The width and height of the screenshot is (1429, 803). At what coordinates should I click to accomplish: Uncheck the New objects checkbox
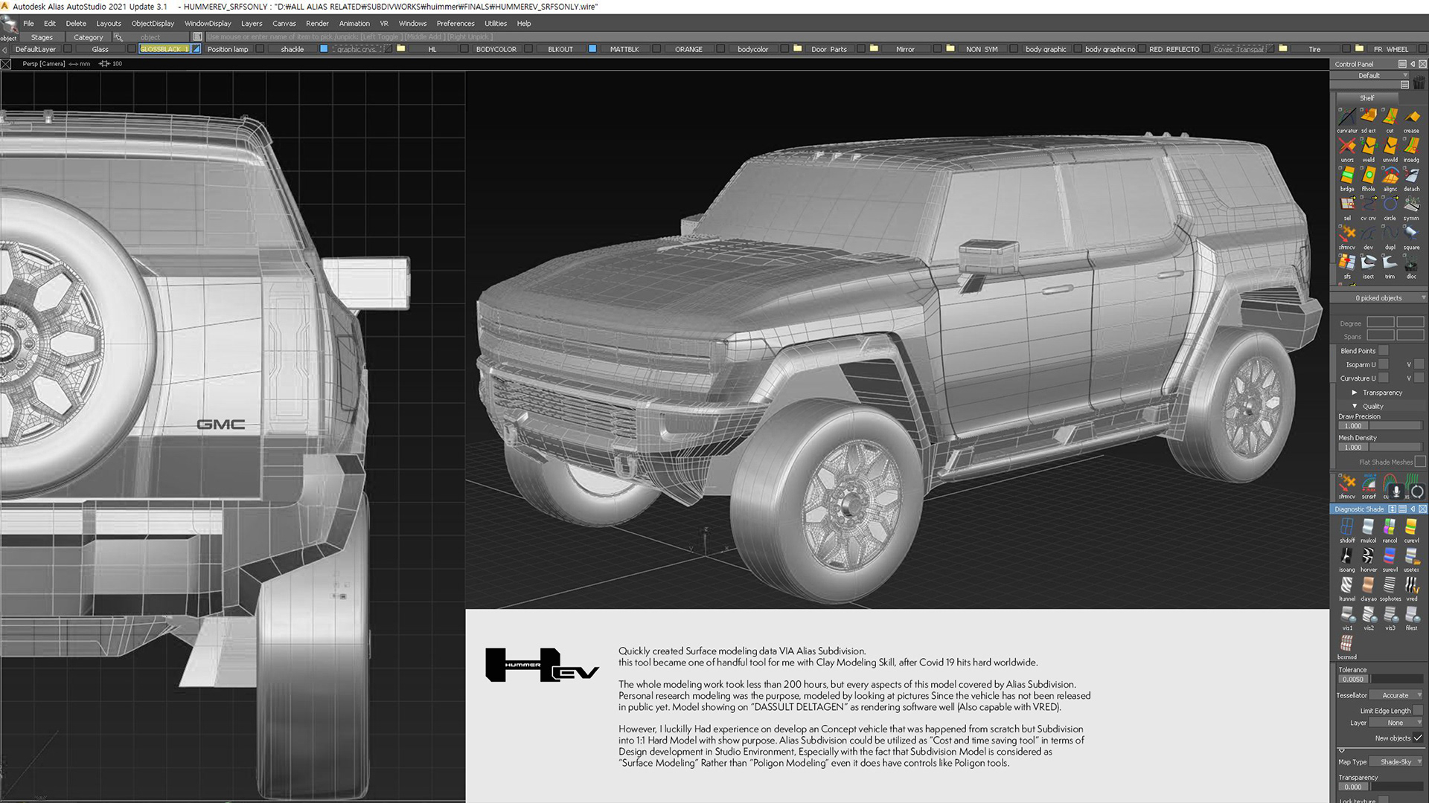click(1419, 738)
